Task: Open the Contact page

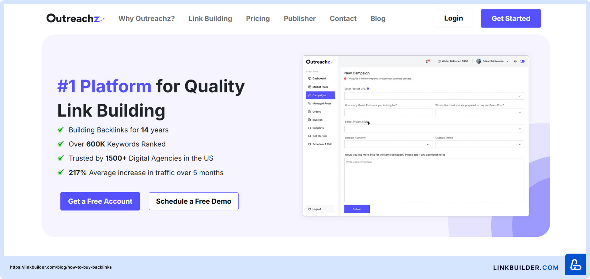Action: click(x=343, y=19)
